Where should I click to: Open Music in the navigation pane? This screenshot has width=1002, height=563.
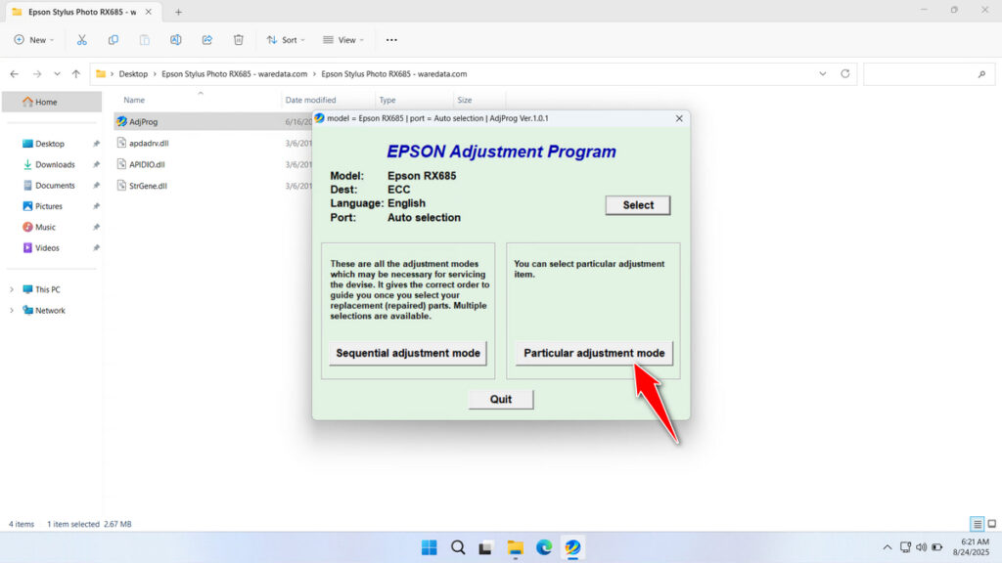click(45, 227)
